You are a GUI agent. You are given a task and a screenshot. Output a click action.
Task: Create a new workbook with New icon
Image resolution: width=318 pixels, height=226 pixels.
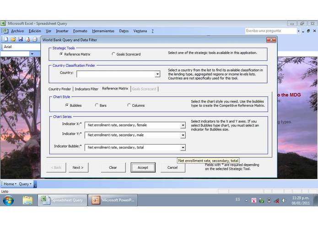pos(6,39)
